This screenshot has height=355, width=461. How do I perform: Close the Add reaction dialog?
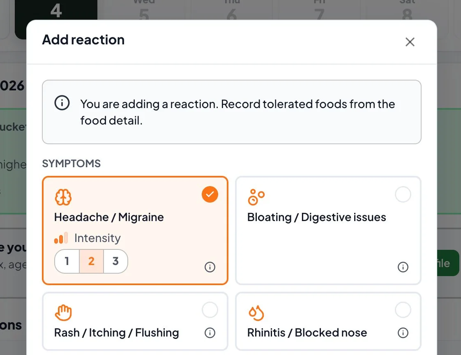coord(410,42)
